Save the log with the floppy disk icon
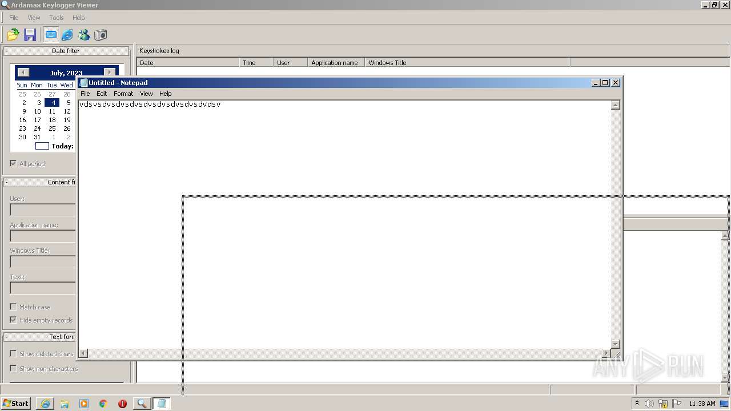The height and width of the screenshot is (411, 731). (x=30, y=35)
